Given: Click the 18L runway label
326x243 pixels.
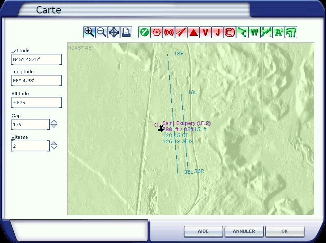Looking at the screenshot, I should click(193, 92).
